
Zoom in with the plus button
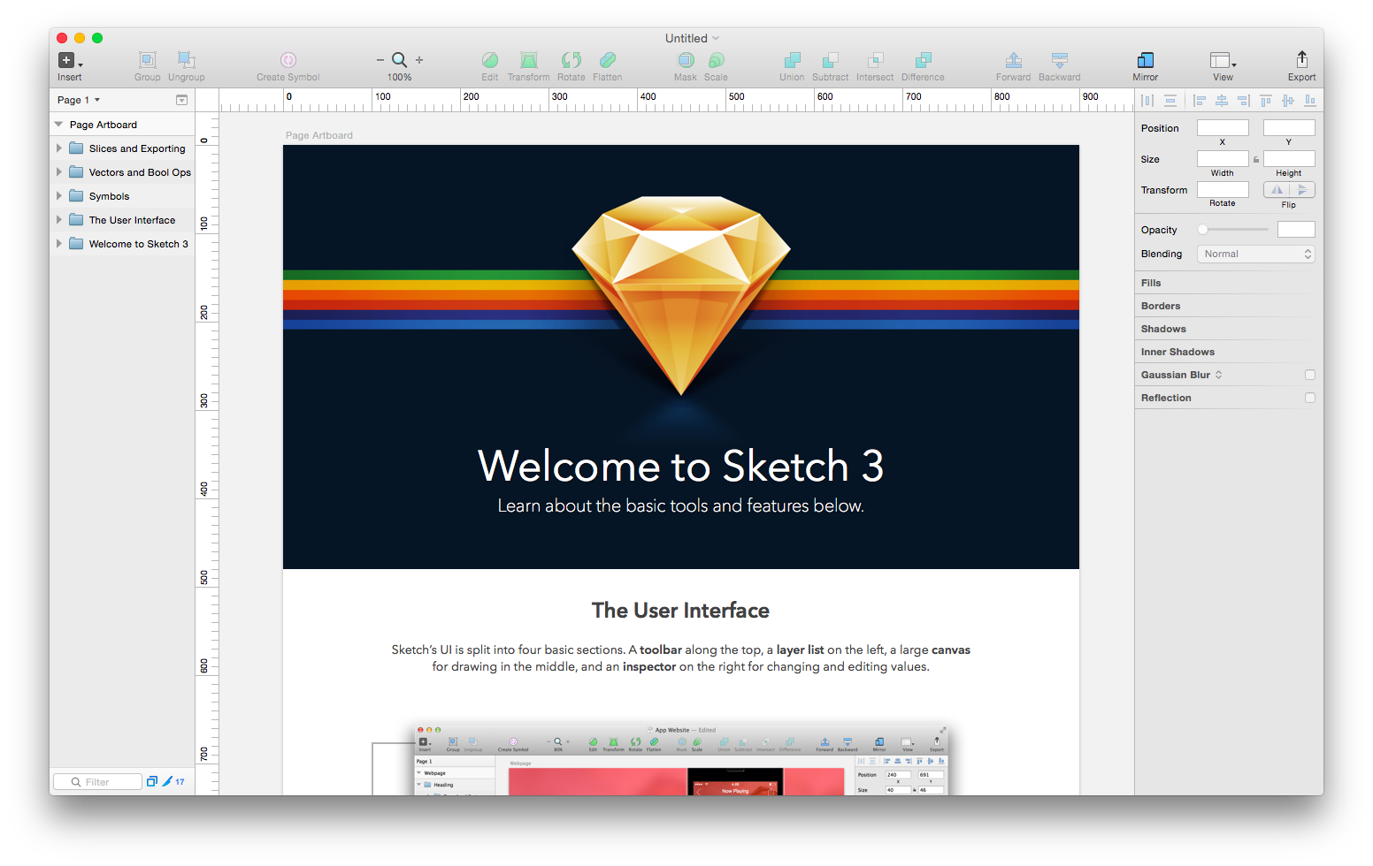click(419, 60)
